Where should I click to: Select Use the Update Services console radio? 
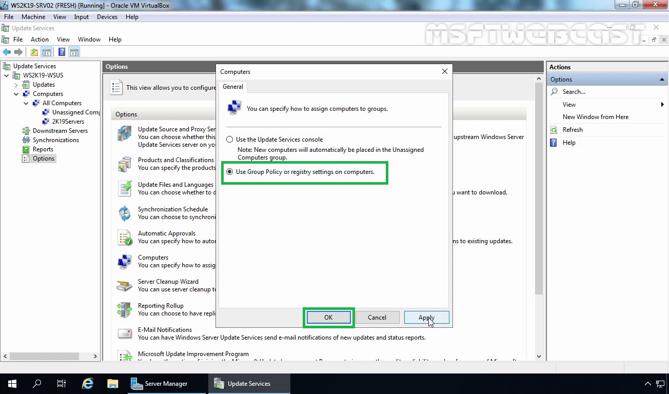coord(230,140)
